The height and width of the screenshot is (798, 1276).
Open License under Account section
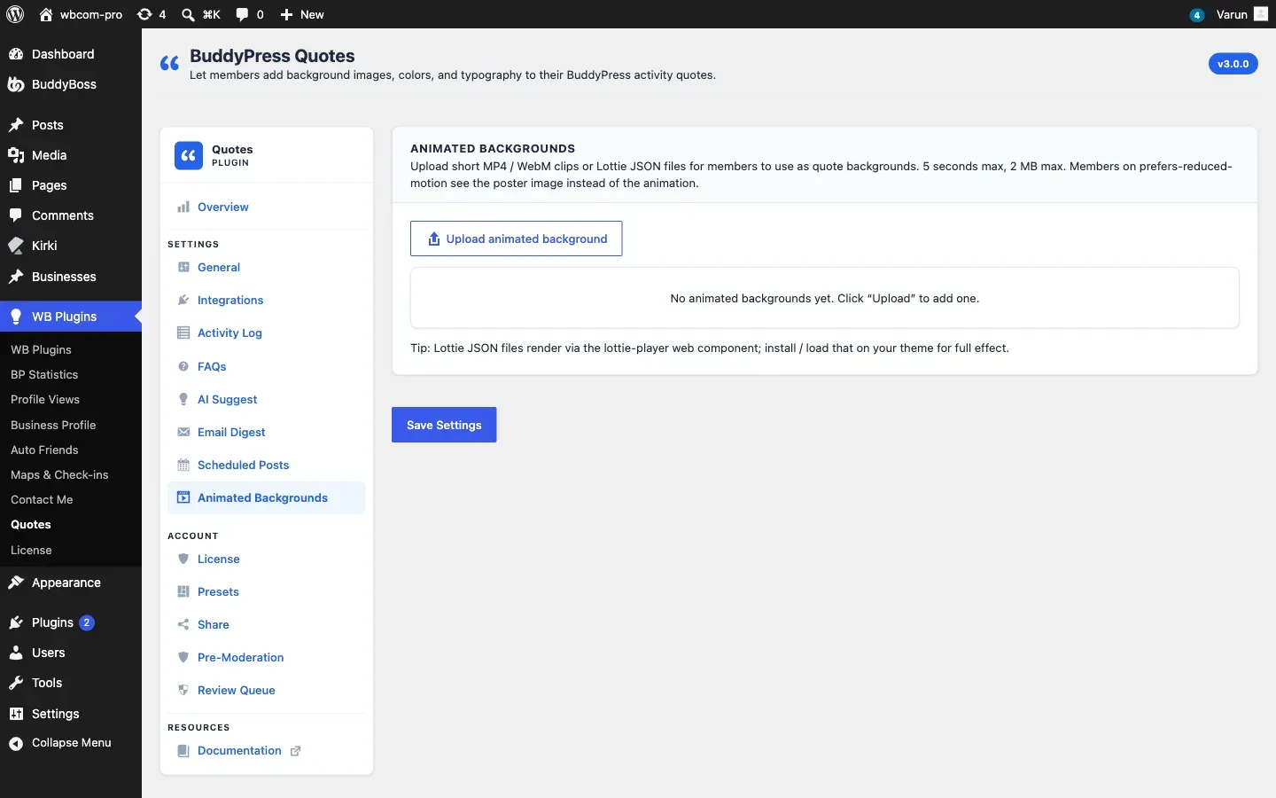[x=266, y=559]
